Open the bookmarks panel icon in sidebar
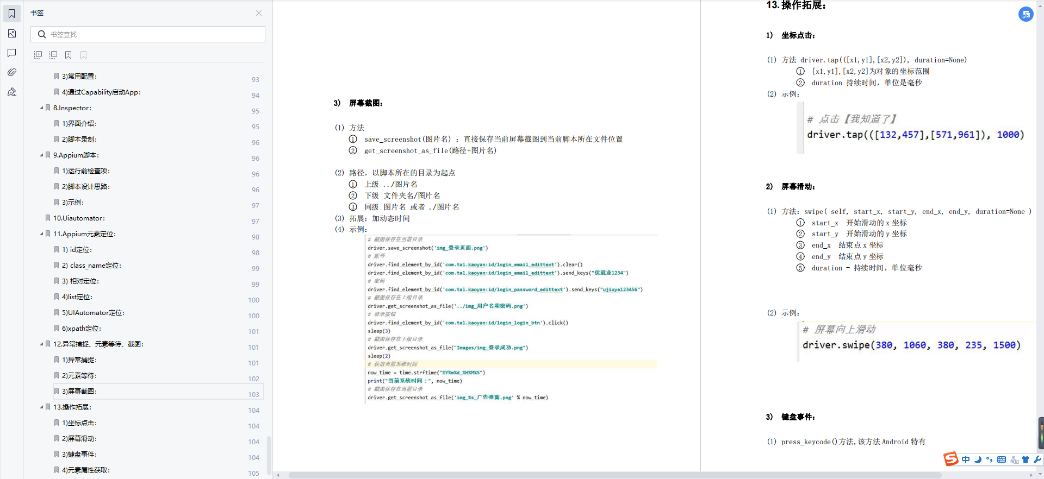Screen dimensions: 1044x479 (x=12, y=14)
